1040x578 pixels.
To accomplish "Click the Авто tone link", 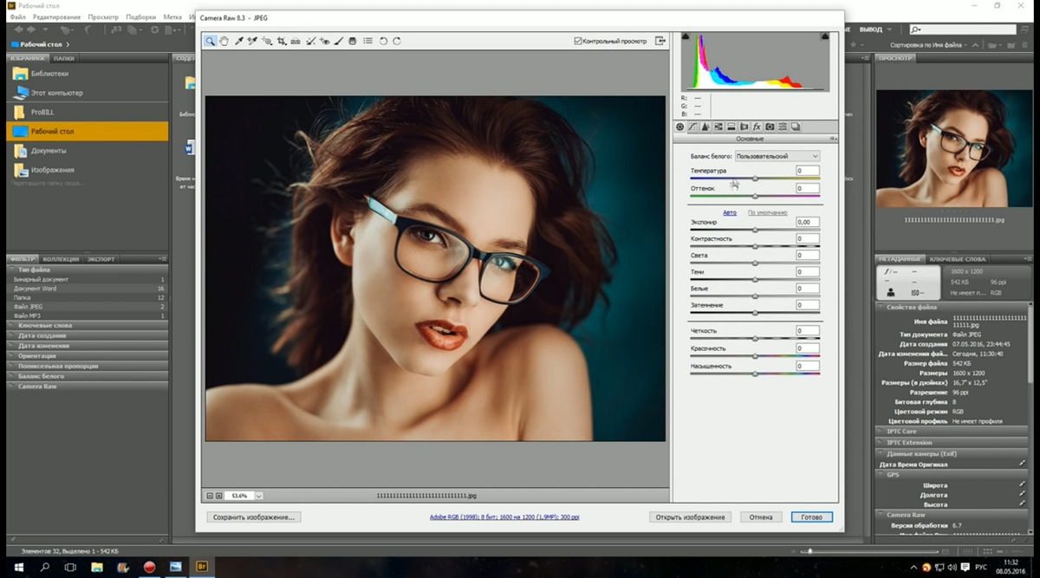I will (730, 212).
